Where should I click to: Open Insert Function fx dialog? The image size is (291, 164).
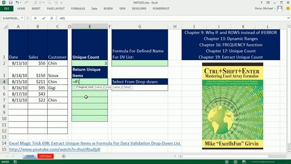pyautogui.click(x=52, y=18)
